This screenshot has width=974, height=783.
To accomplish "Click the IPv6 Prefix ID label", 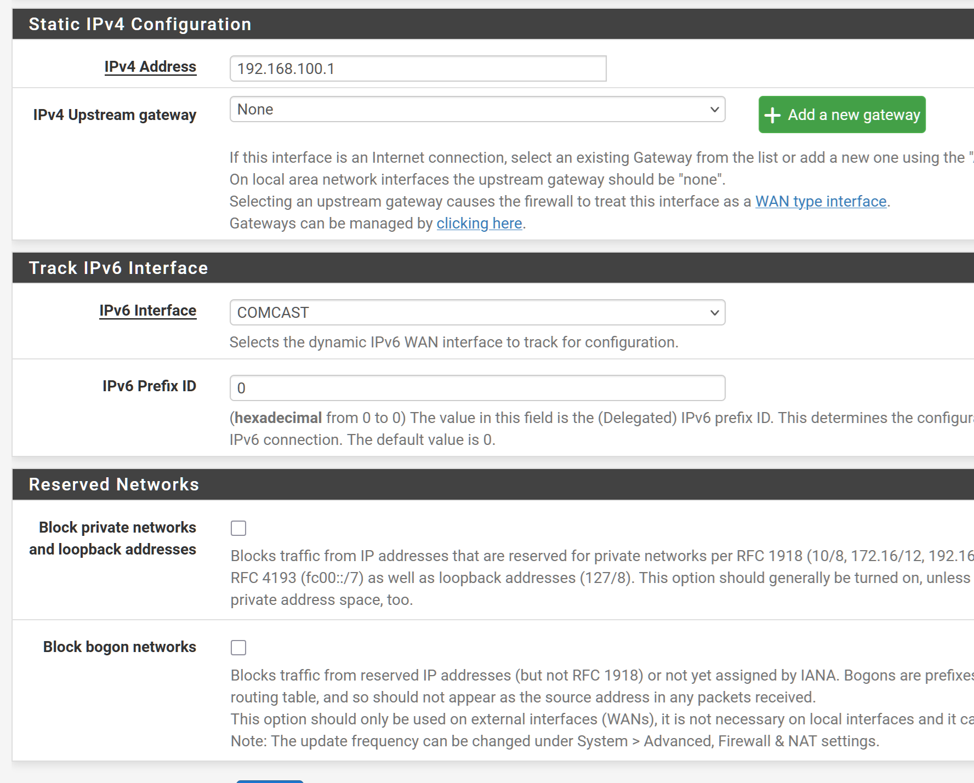I will coord(149,386).
